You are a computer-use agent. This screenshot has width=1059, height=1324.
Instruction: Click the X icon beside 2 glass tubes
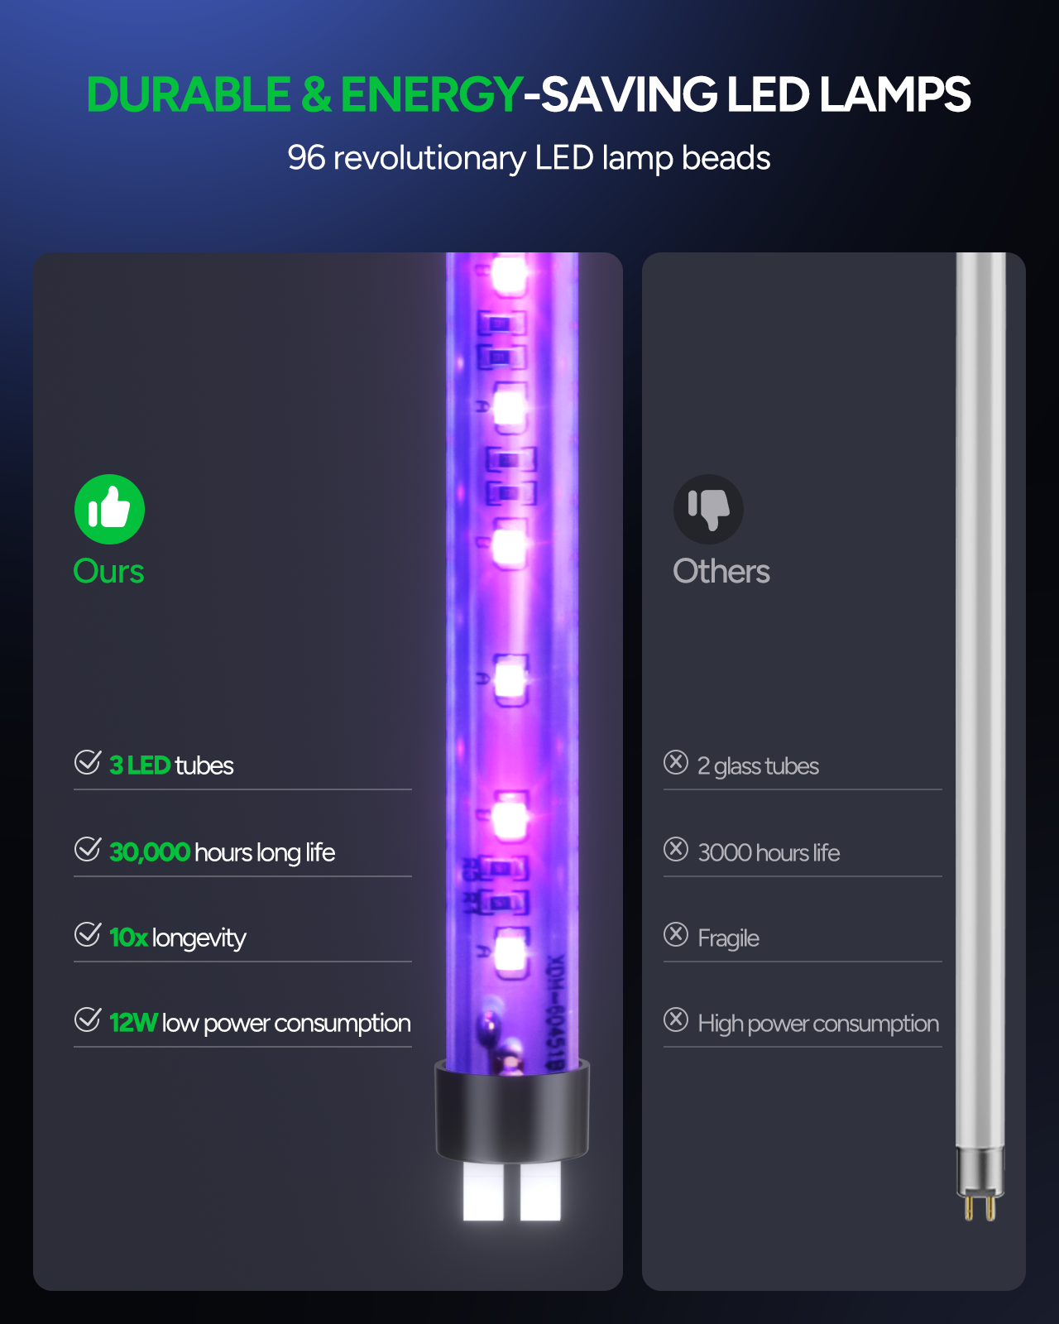click(x=676, y=762)
